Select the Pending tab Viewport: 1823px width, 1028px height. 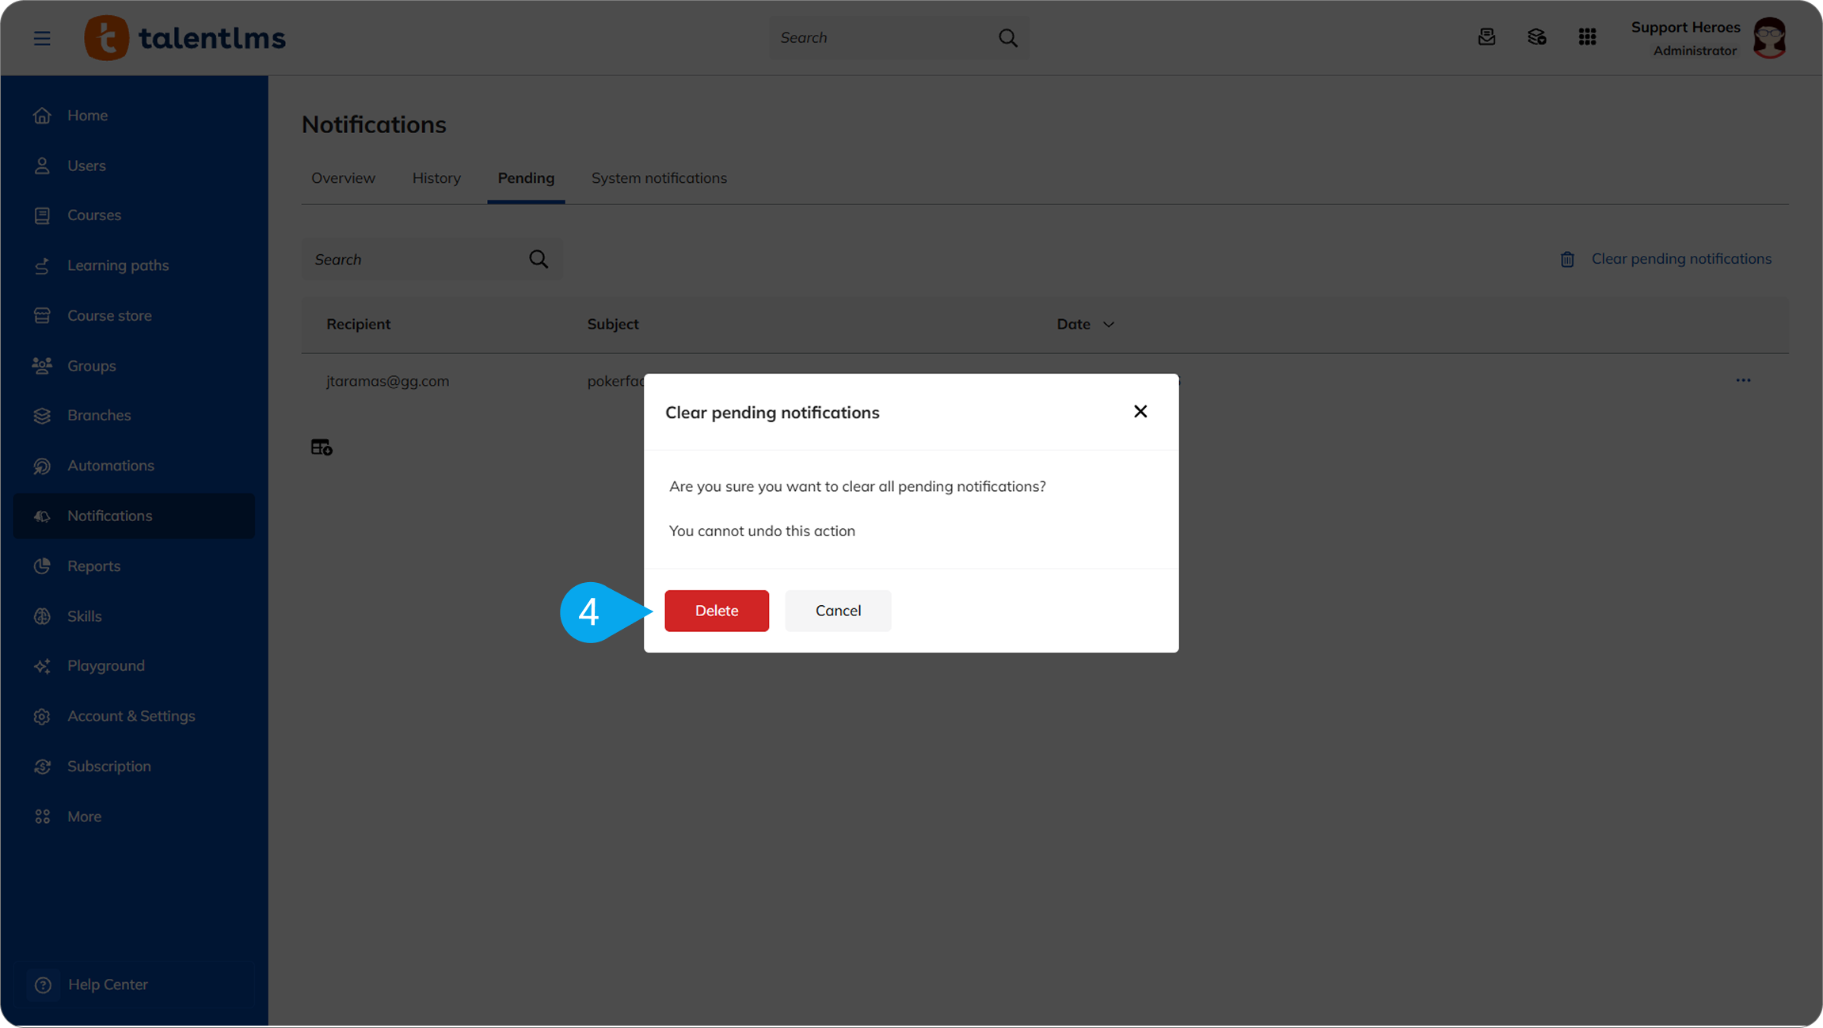coord(526,178)
